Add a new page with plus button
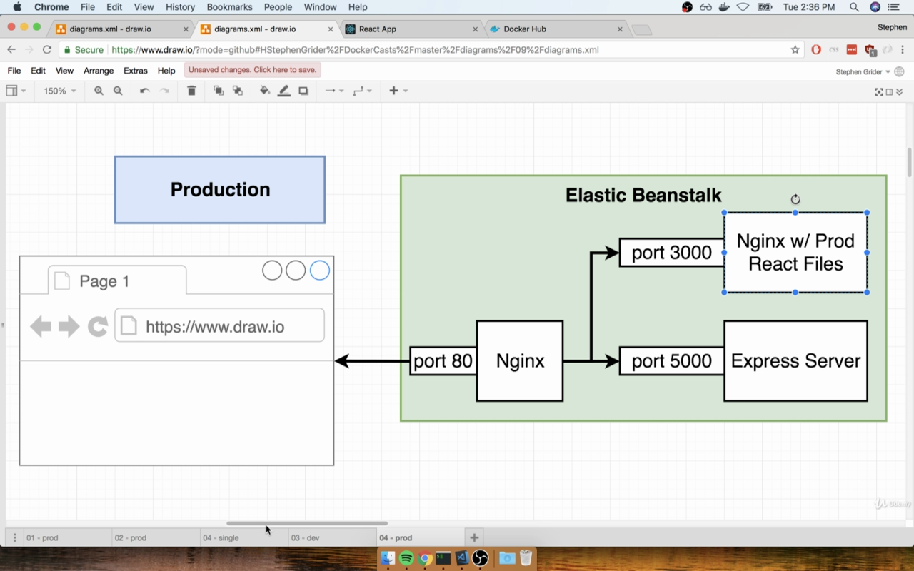The height and width of the screenshot is (571, 914). pyautogui.click(x=474, y=537)
